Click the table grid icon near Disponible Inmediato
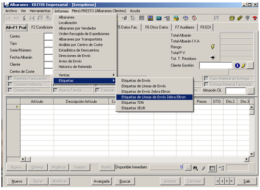Screen dimensions: 260x190 tap(212, 168)
